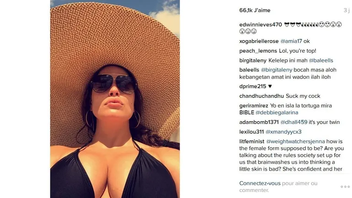The image size is (352, 198).
Task: Open adambomb1371 commenter profile
Action: tap(259, 122)
